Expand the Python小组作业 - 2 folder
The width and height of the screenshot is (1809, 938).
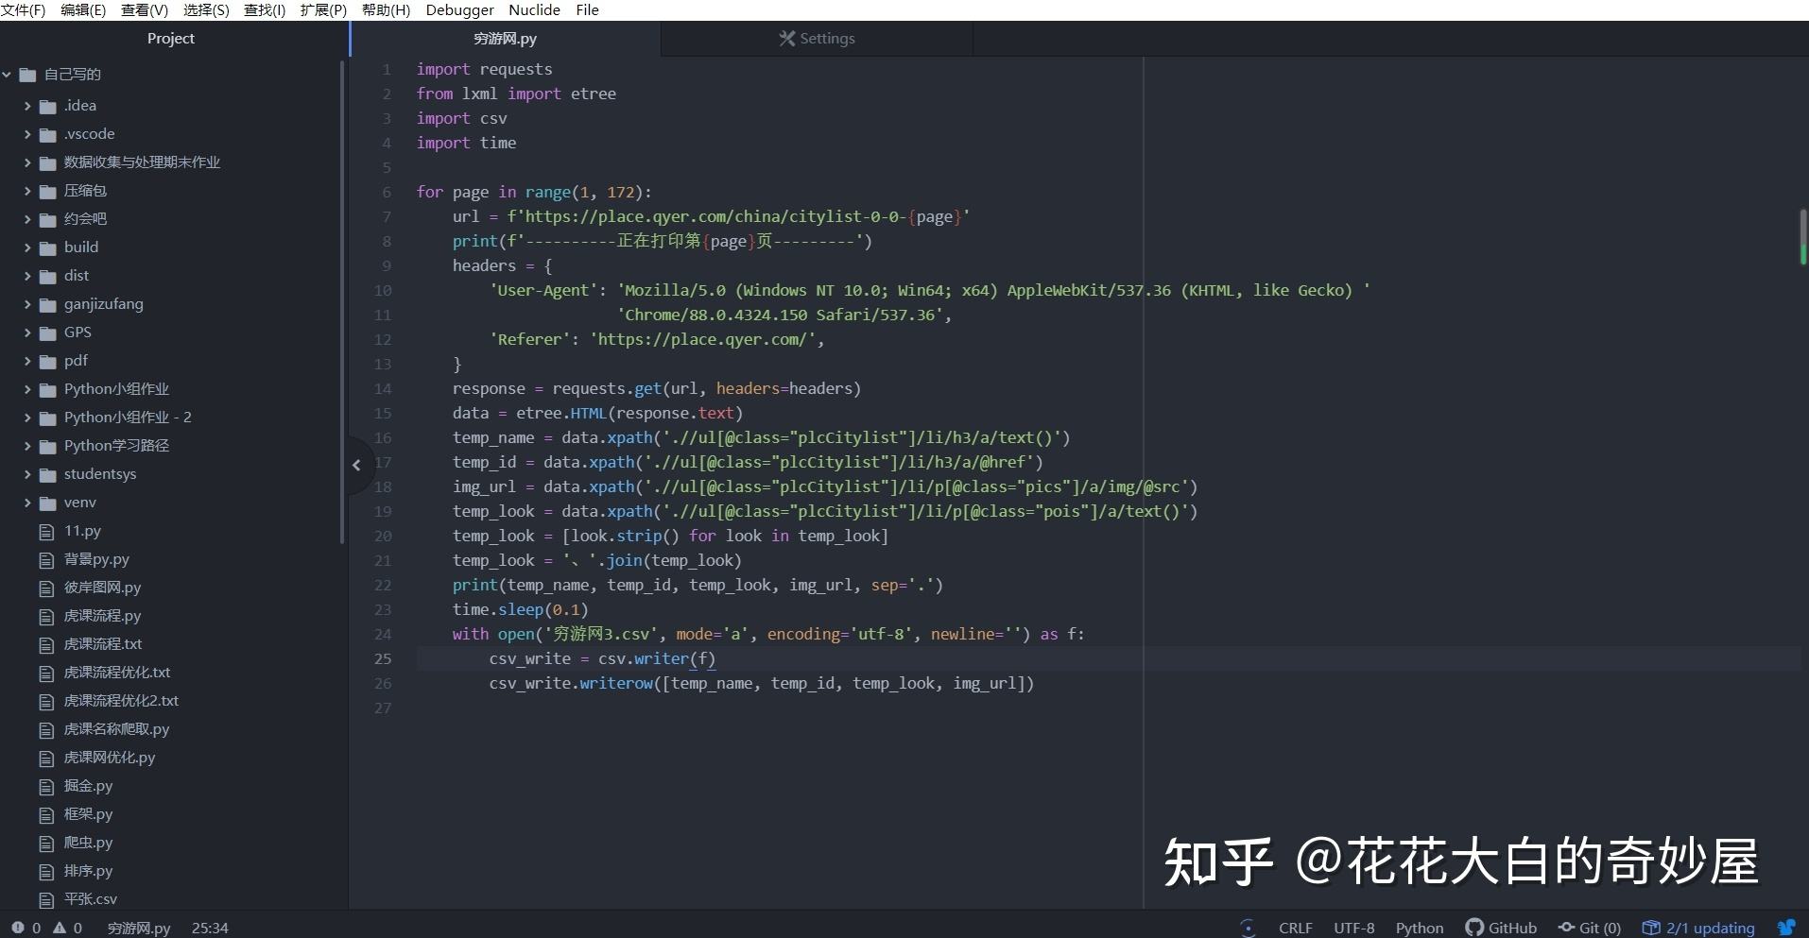27,418
